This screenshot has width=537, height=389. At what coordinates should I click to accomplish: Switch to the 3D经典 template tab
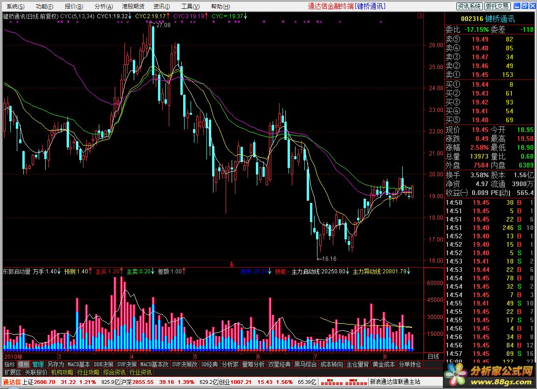pos(209,364)
